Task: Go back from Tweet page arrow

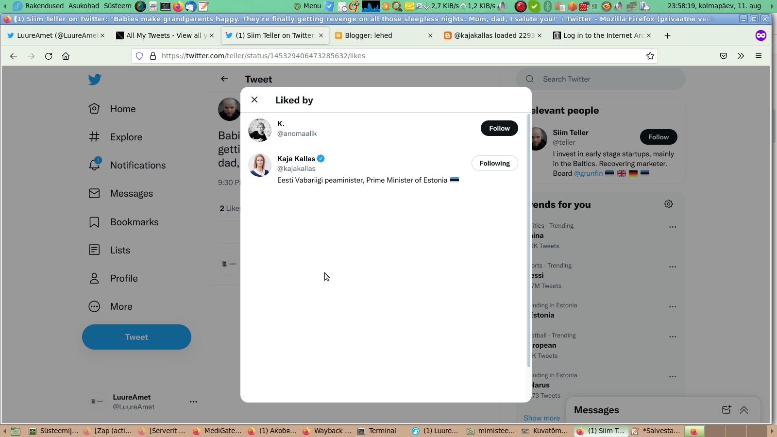Action: pos(224,79)
